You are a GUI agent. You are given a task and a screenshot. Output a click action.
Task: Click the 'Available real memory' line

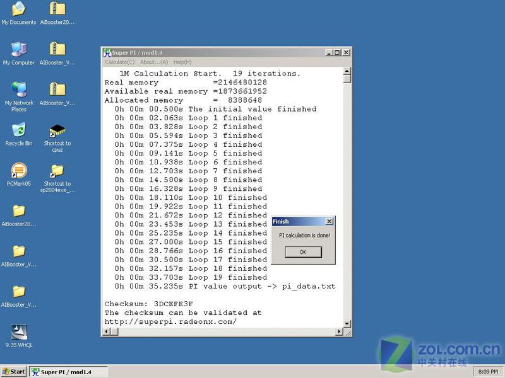pos(186,91)
